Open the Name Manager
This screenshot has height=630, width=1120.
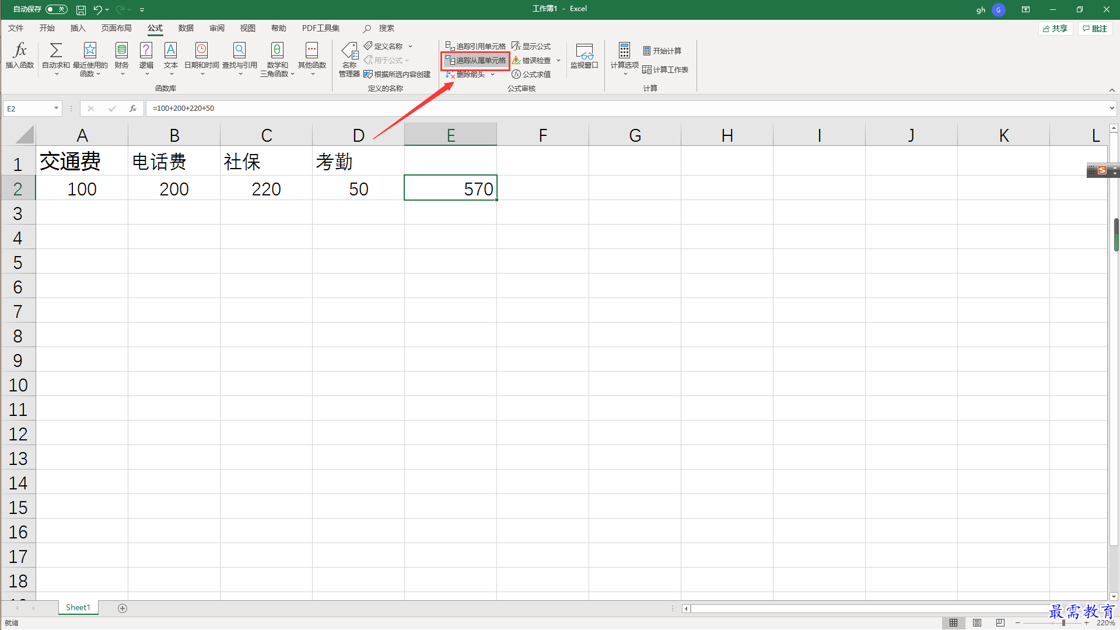(x=349, y=59)
